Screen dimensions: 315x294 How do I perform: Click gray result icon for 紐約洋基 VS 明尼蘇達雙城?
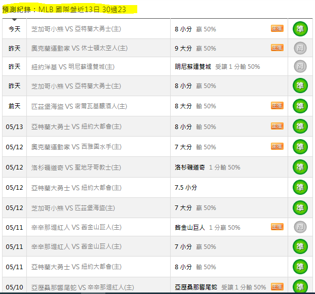(300, 66)
